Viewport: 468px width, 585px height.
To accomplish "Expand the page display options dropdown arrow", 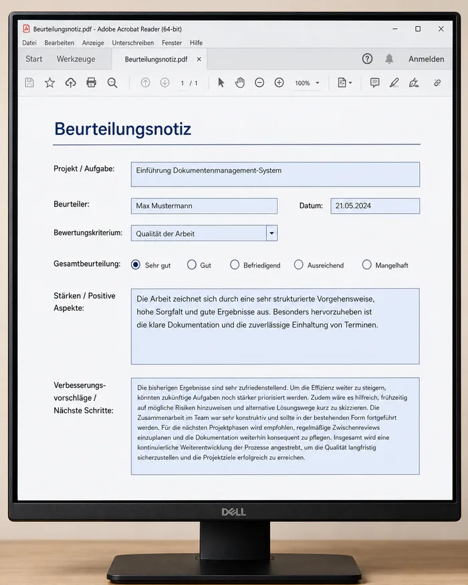I will coord(350,83).
